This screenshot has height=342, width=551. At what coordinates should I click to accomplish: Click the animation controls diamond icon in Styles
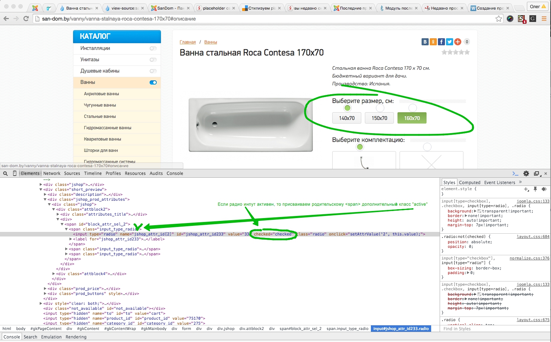tap(544, 189)
